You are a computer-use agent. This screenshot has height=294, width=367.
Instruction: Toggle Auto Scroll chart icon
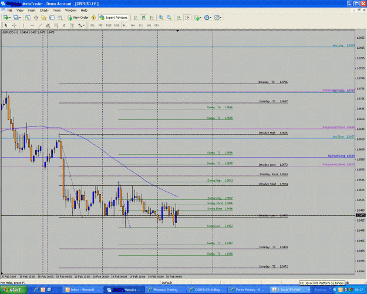click(179, 18)
